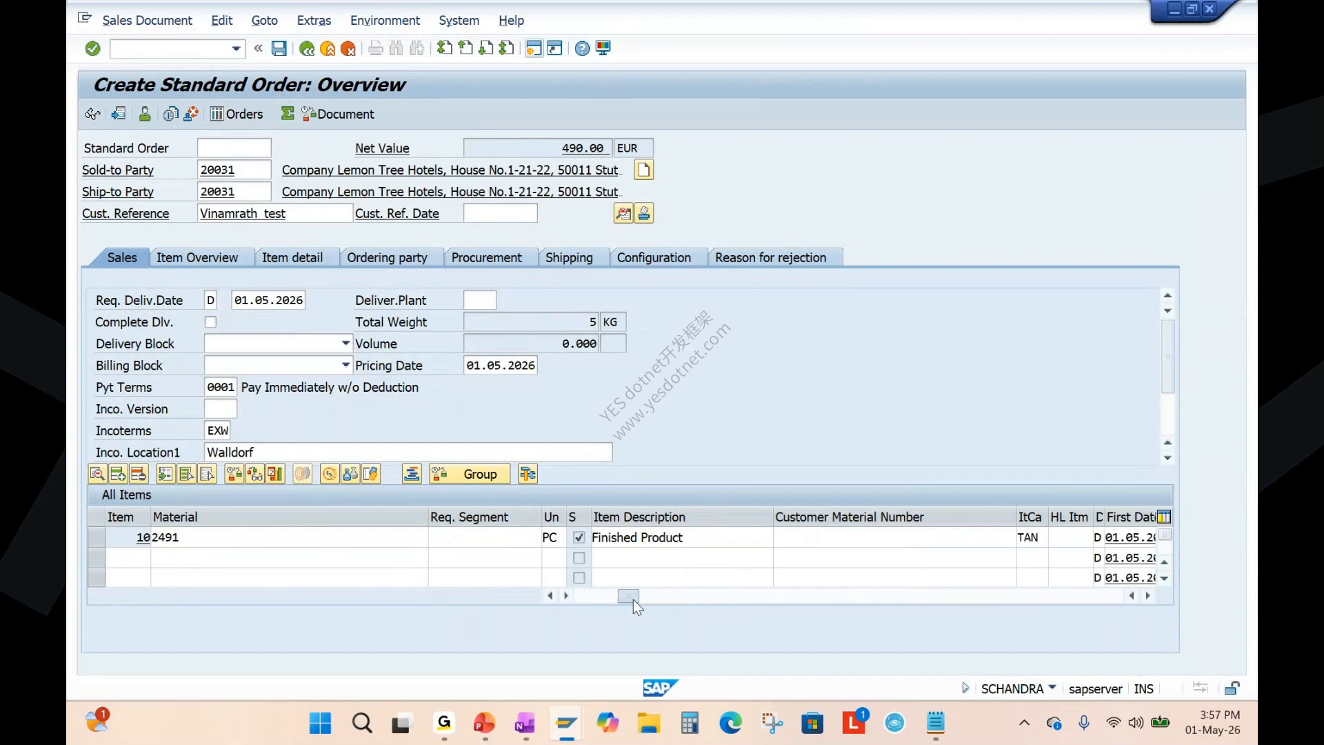Click the horizontal scrollbar thumb under items table
Screen dimensions: 1324x745
628,595
